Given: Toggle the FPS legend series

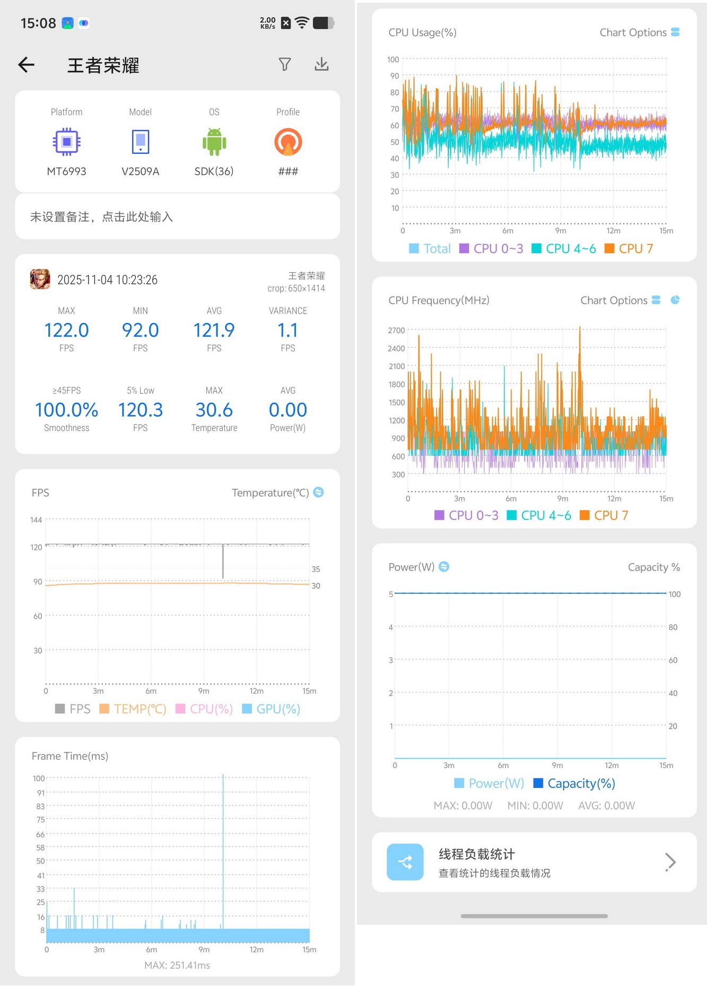Looking at the screenshot, I should point(73,709).
